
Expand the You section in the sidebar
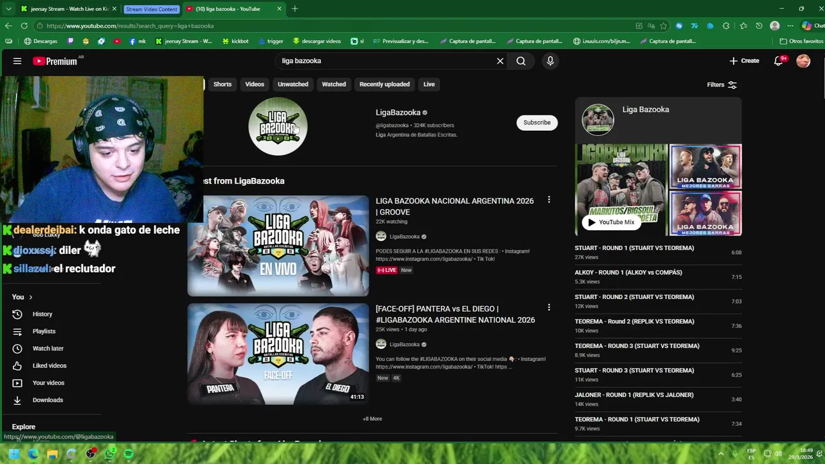pyautogui.click(x=22, y=297)
